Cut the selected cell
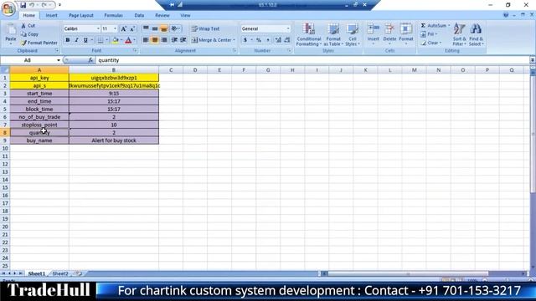The width and height of the screenshot is (536, 301). [28, 26]
